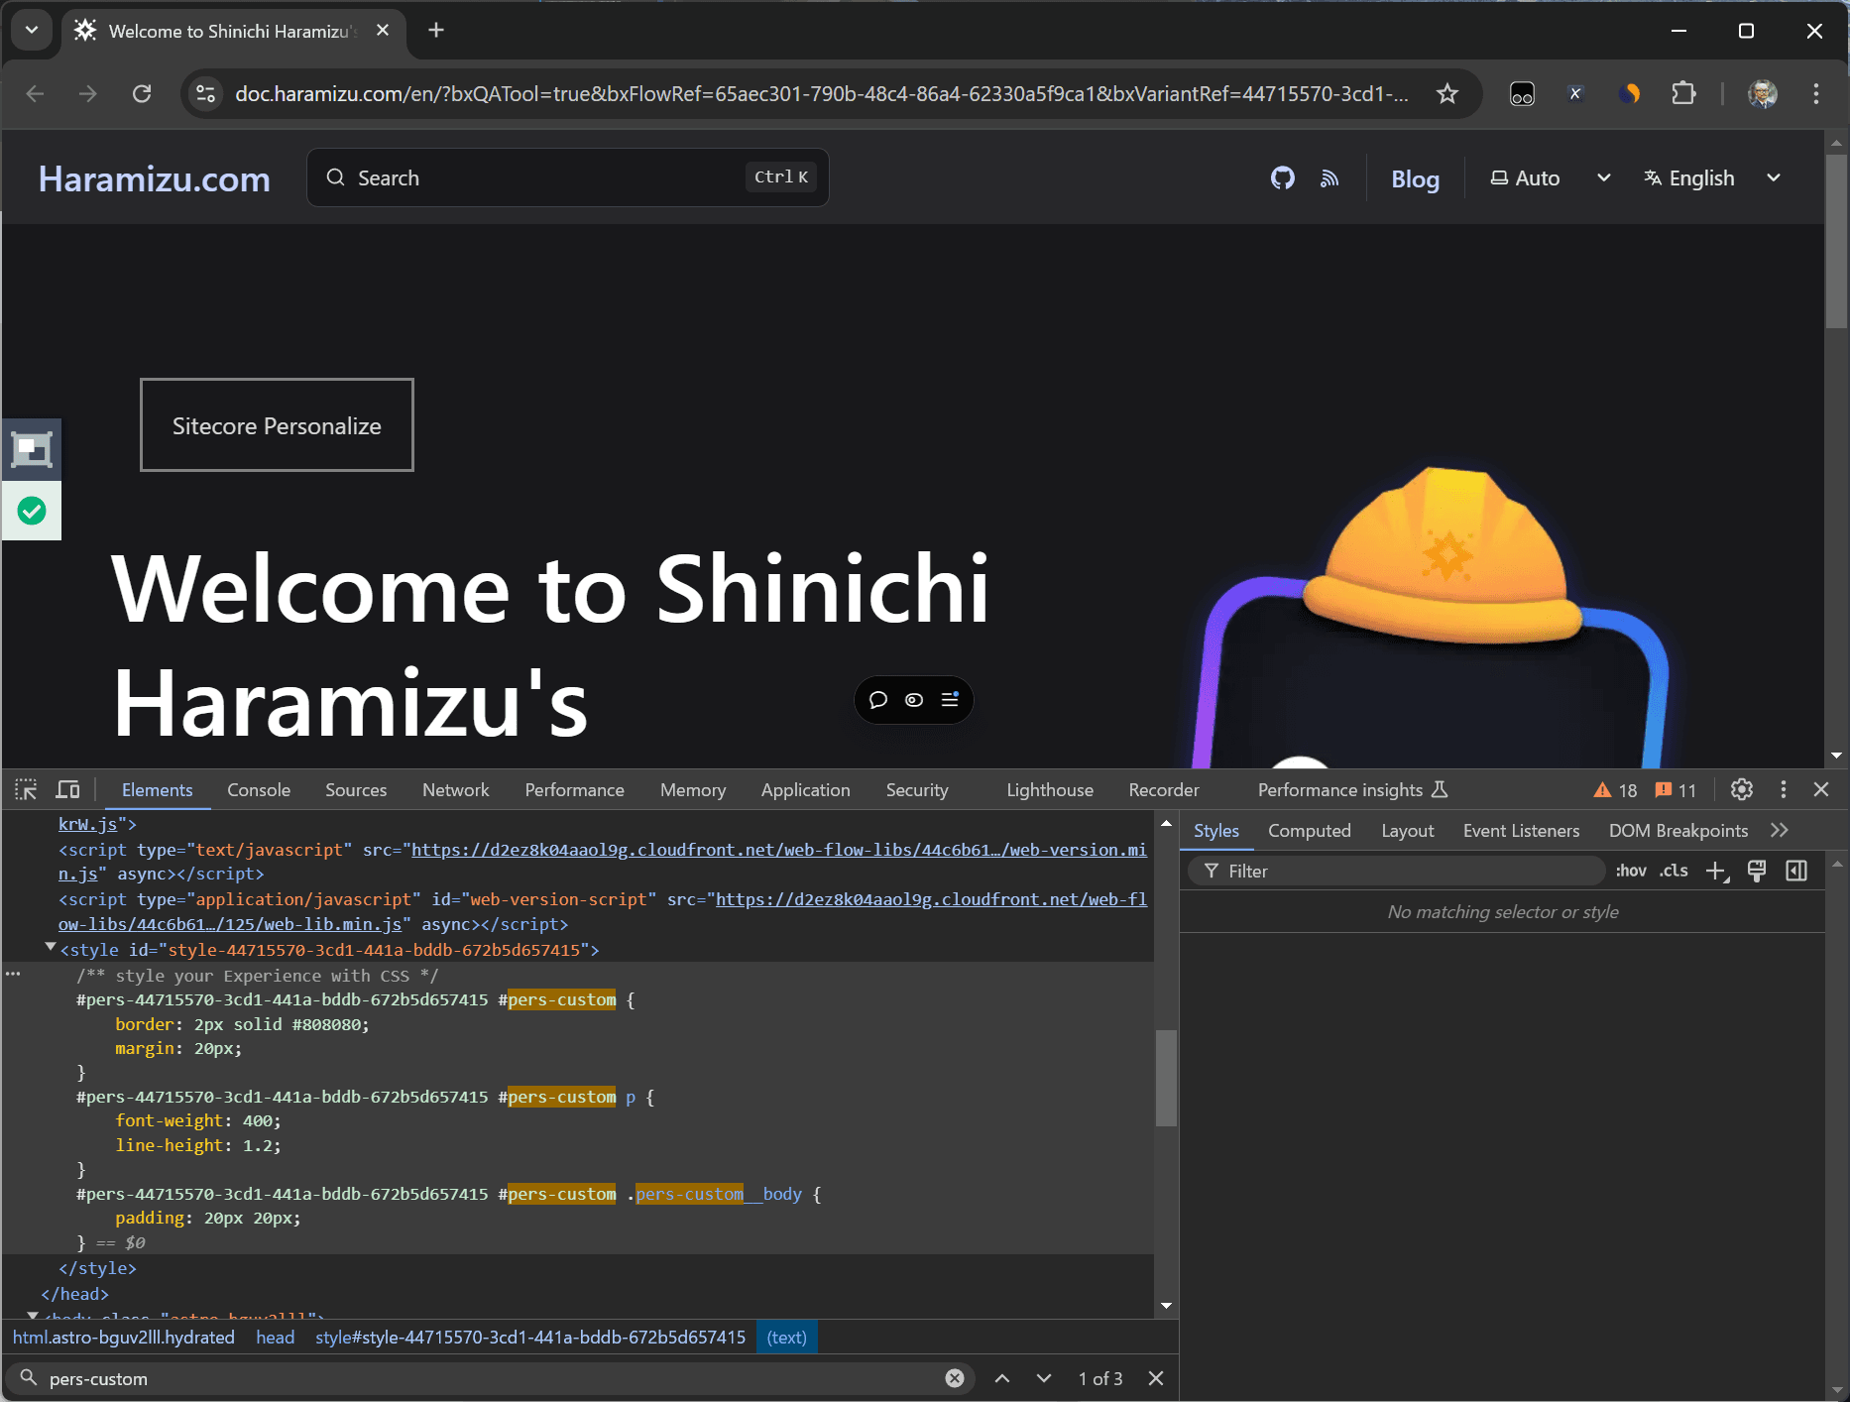This screenshot has height=1402, width=1850.
Task: Open the GitHub icon link
Action: 1282,178
